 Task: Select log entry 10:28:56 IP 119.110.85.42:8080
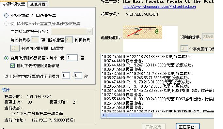[x=146, y=86]
